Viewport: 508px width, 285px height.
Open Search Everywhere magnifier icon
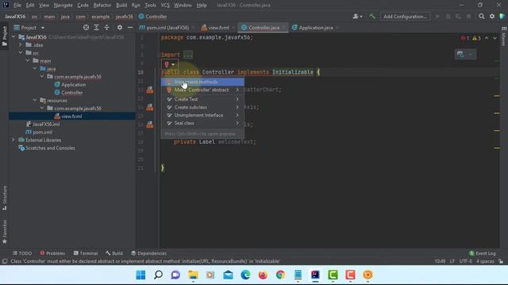(482, 16)
